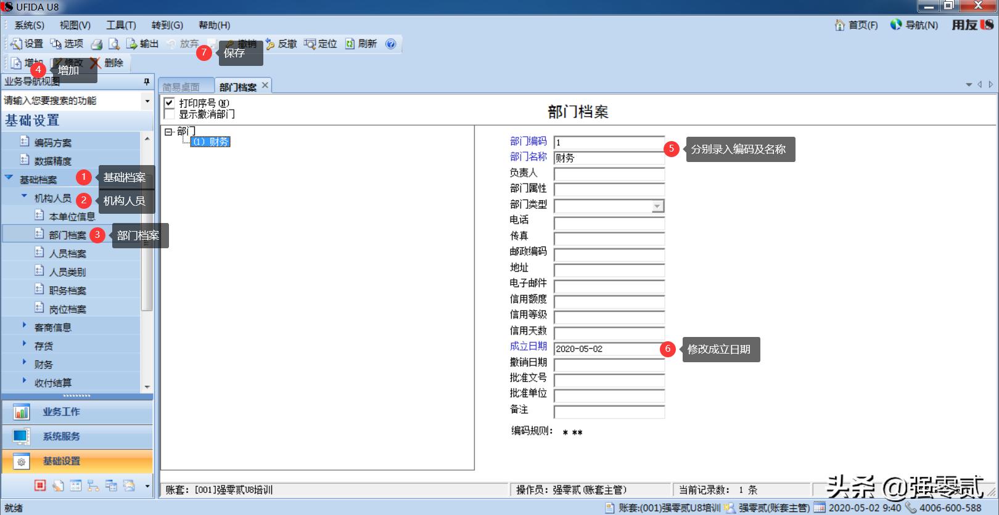Open the 转到(G) menu

click(167, 25)
